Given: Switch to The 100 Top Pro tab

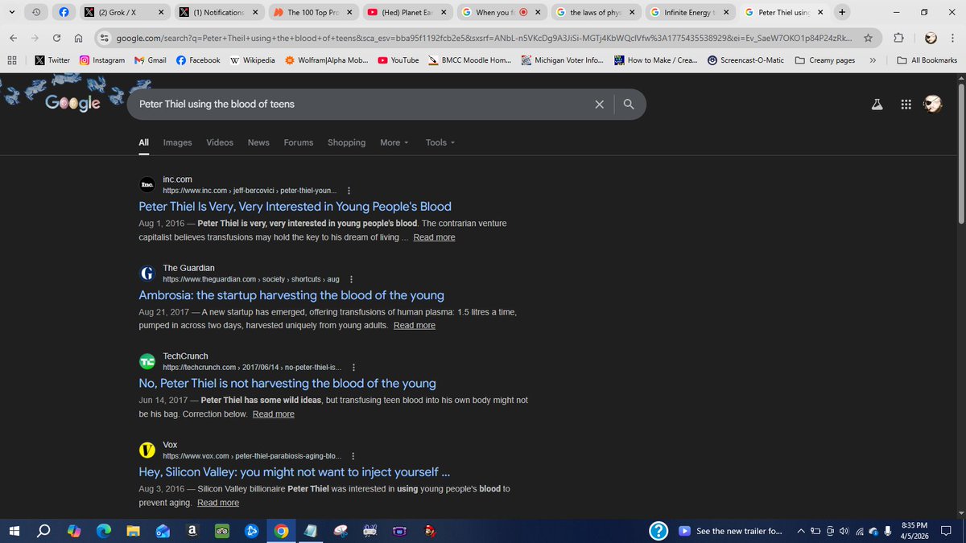Looking at the screenshot, I should point(312,12).
